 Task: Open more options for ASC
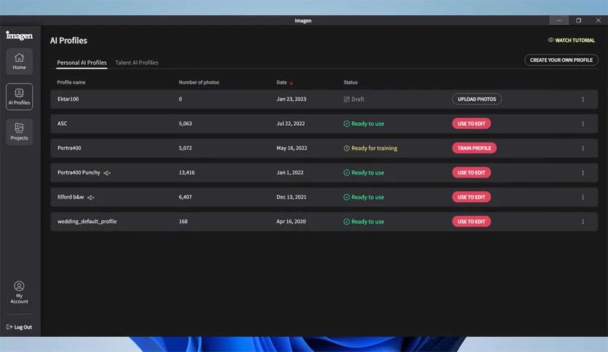583,124
